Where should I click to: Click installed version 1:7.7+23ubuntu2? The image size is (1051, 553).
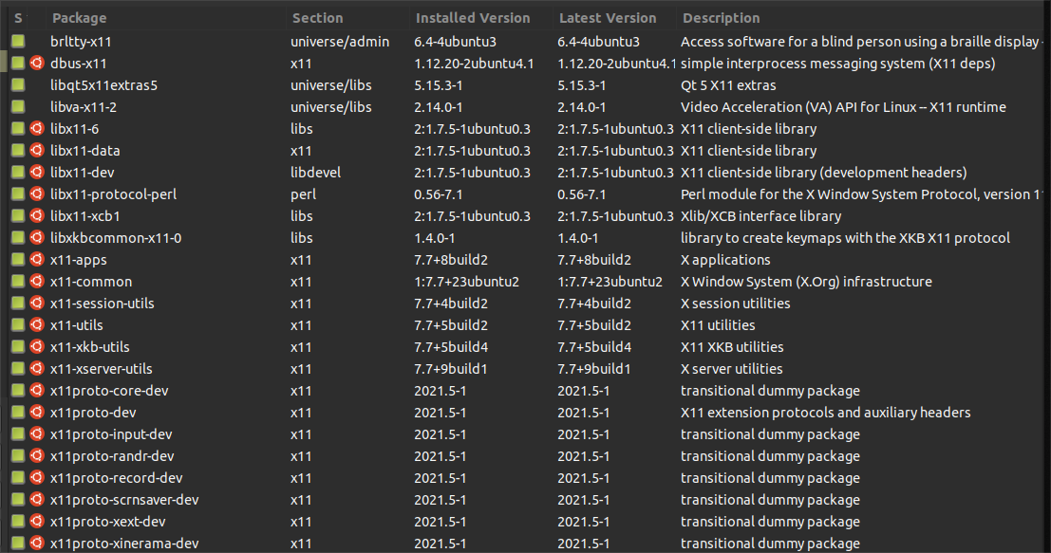[x=466, y=281]
